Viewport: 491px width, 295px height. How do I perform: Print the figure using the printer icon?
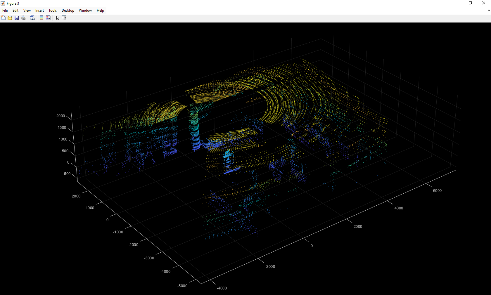tap(23, 18)
